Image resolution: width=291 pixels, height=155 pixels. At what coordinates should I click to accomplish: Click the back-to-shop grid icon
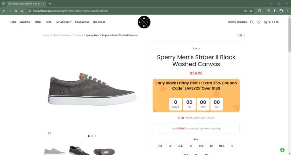click(241, 35)
